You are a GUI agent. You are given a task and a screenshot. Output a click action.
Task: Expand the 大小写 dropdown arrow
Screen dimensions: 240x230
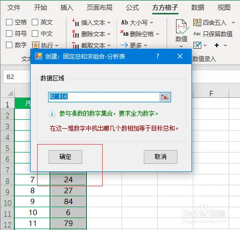pos(151,22)
